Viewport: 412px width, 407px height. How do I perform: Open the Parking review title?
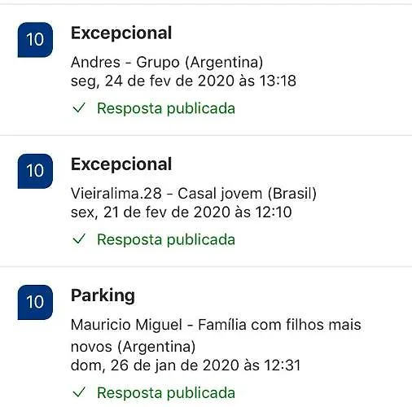click(x=103, y=295)
